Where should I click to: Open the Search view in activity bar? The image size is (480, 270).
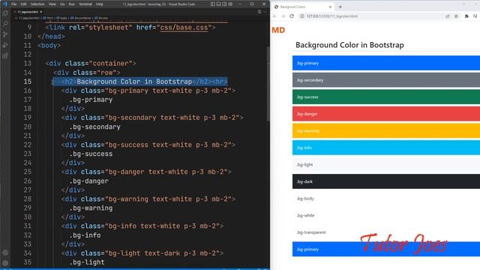(5, 23)
